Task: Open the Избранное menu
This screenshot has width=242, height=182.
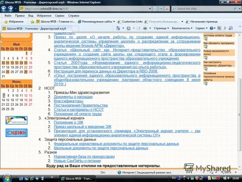Action: [x=44, y=16]
